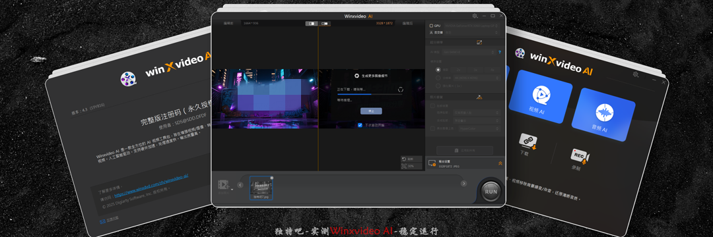Click the RUN button

pos(491,191)
